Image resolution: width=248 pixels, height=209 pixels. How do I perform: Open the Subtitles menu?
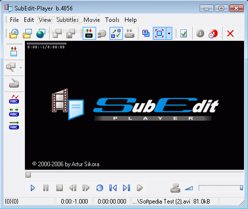[67, 20]
